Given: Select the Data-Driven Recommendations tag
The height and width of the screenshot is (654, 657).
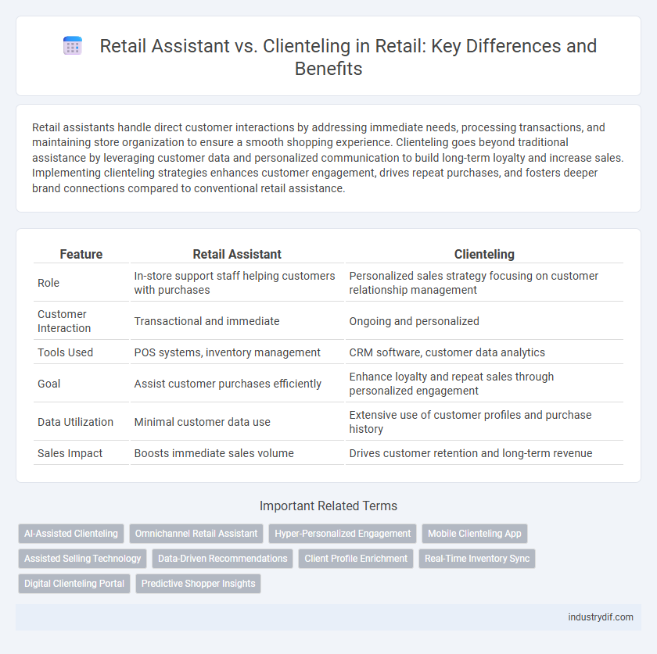Looking at the screenshot, I should point(222,559).
